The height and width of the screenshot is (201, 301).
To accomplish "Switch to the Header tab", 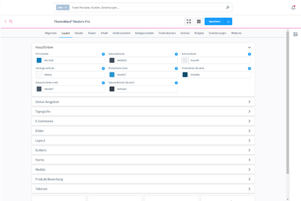I will [x=79, y=33].
